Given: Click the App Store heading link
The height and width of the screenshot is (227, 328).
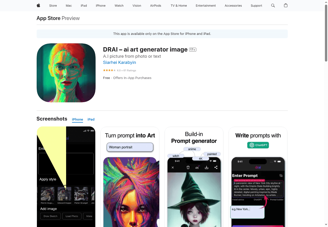Looking at the screenshot, I should [x=48, y=18].
